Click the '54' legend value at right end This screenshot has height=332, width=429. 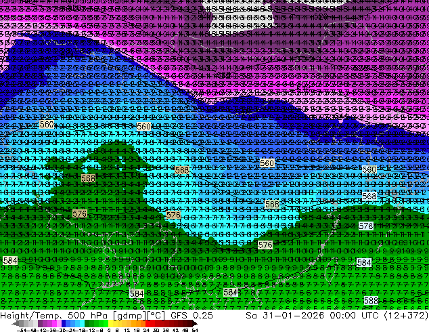click(x=195, y=330)
